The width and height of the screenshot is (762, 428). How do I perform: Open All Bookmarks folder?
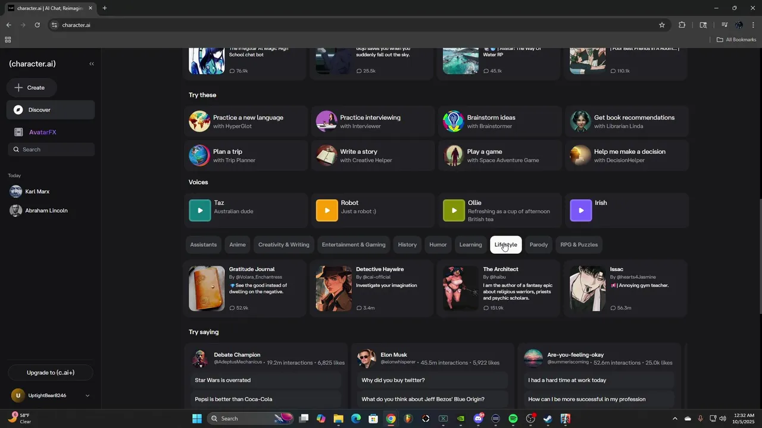click(x=736, y=40)
